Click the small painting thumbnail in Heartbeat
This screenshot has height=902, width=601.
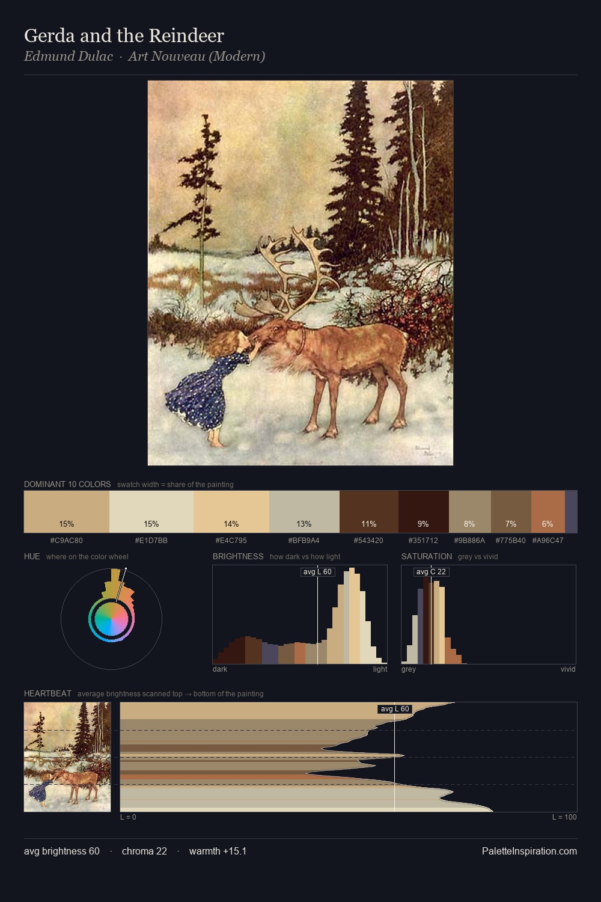pos(67,757)
